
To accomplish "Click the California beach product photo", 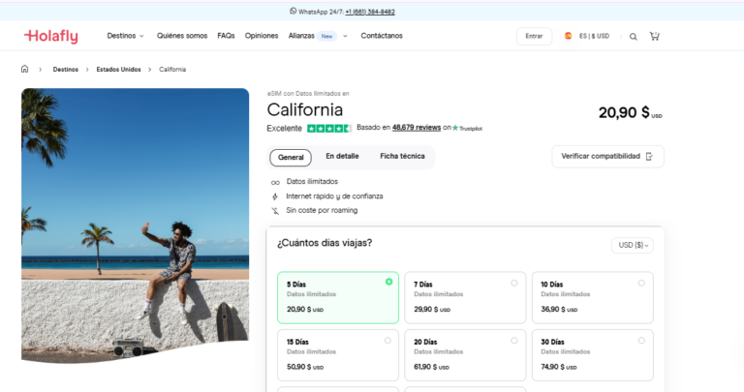I will click(135, 223).
